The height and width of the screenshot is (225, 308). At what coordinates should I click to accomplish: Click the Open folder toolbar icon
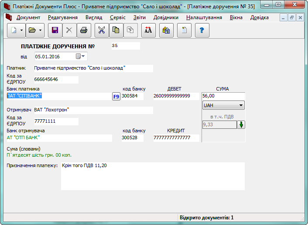[32, 30]
